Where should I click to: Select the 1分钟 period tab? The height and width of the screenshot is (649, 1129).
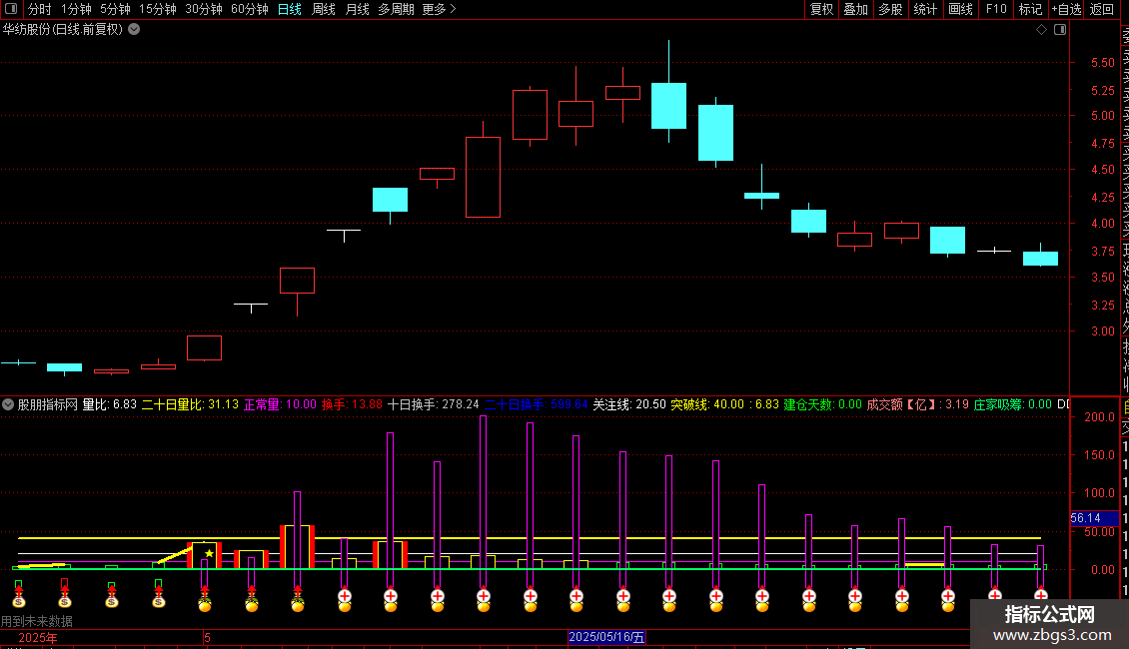[x=76, y=9]
